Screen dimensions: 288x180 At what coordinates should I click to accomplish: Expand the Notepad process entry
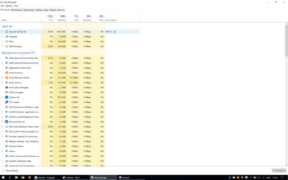(x=3, y=36)
